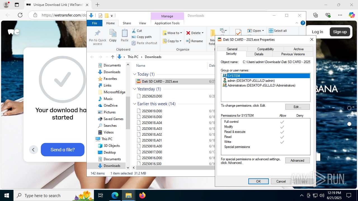Collapse the Today group

click(x=135, y=74)
